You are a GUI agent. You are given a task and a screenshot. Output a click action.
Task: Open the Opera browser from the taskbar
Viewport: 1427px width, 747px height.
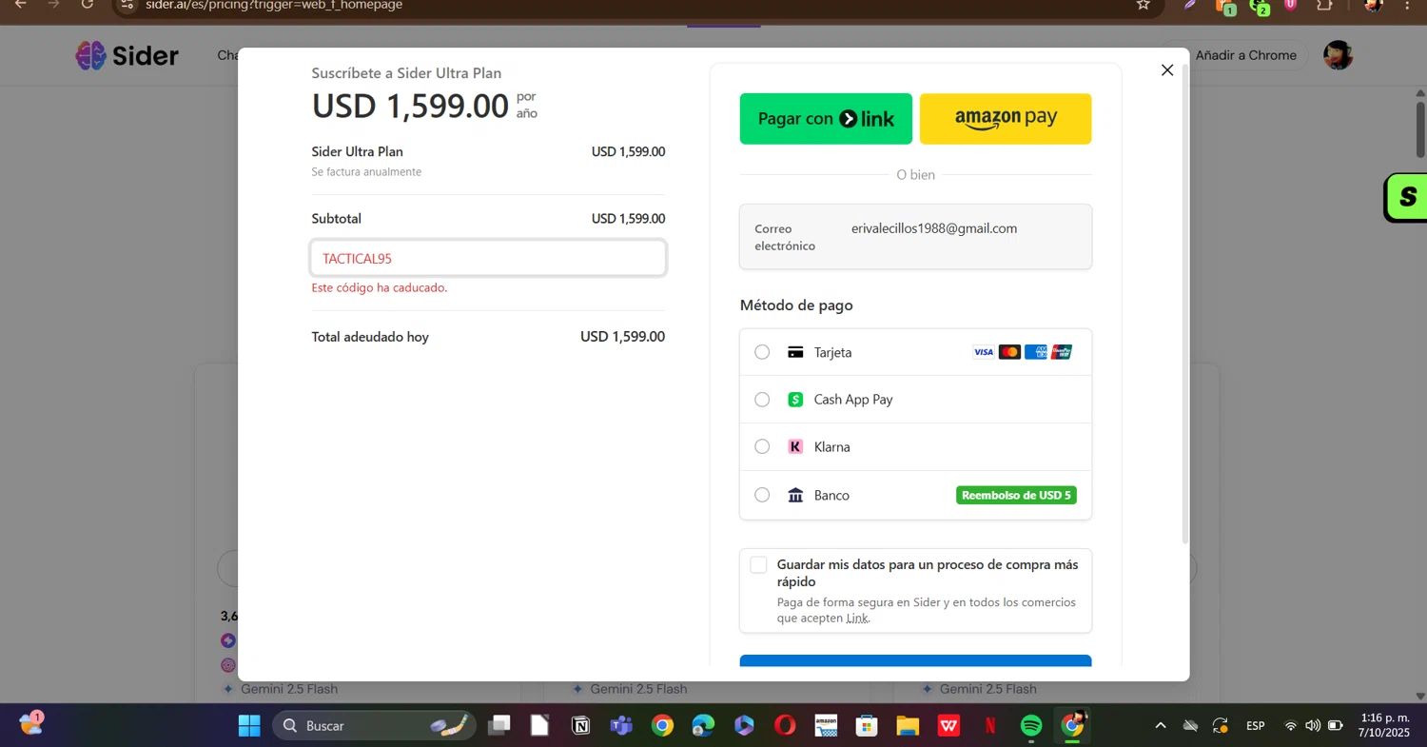click(x=785, y=726)
